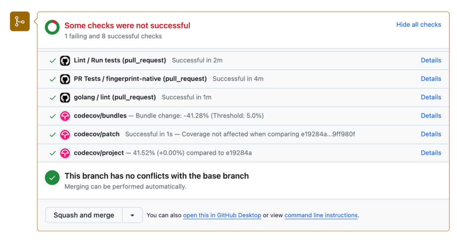Click GitHub avatar beside Lint / Run tests

pos(65,61)
